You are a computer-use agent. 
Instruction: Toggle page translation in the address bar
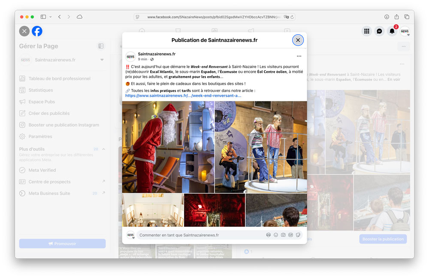pyautogui.click(x=286, y=17)
